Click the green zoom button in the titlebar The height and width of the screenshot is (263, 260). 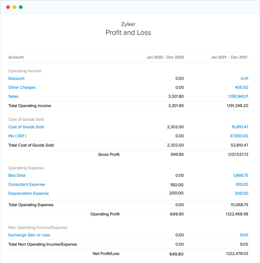(20, 6)
